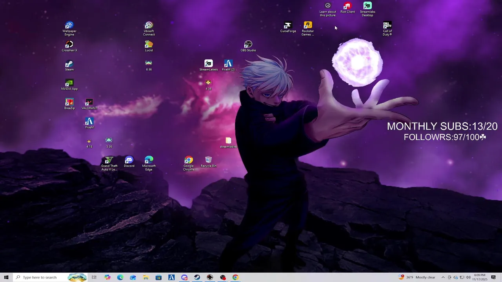Screen dimensions: 502x282
Task: Open the Grand Theft Auto V shortcut
Action: (109, 163)
